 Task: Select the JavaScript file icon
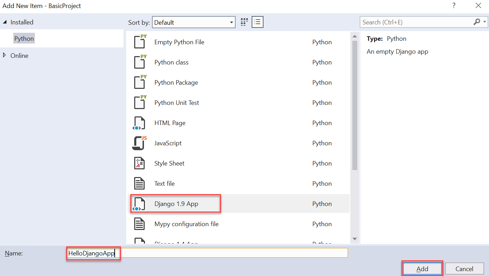(x=139, y=143)
